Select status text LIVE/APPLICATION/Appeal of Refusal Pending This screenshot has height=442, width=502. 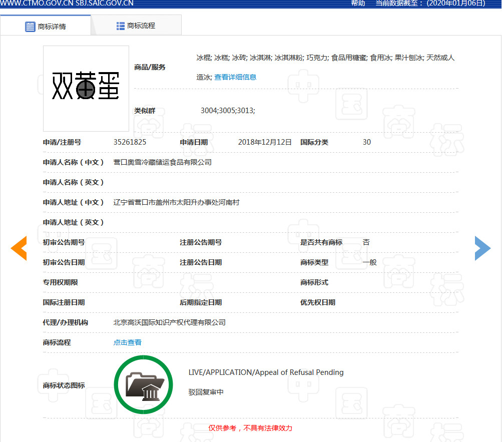point(266,372)
